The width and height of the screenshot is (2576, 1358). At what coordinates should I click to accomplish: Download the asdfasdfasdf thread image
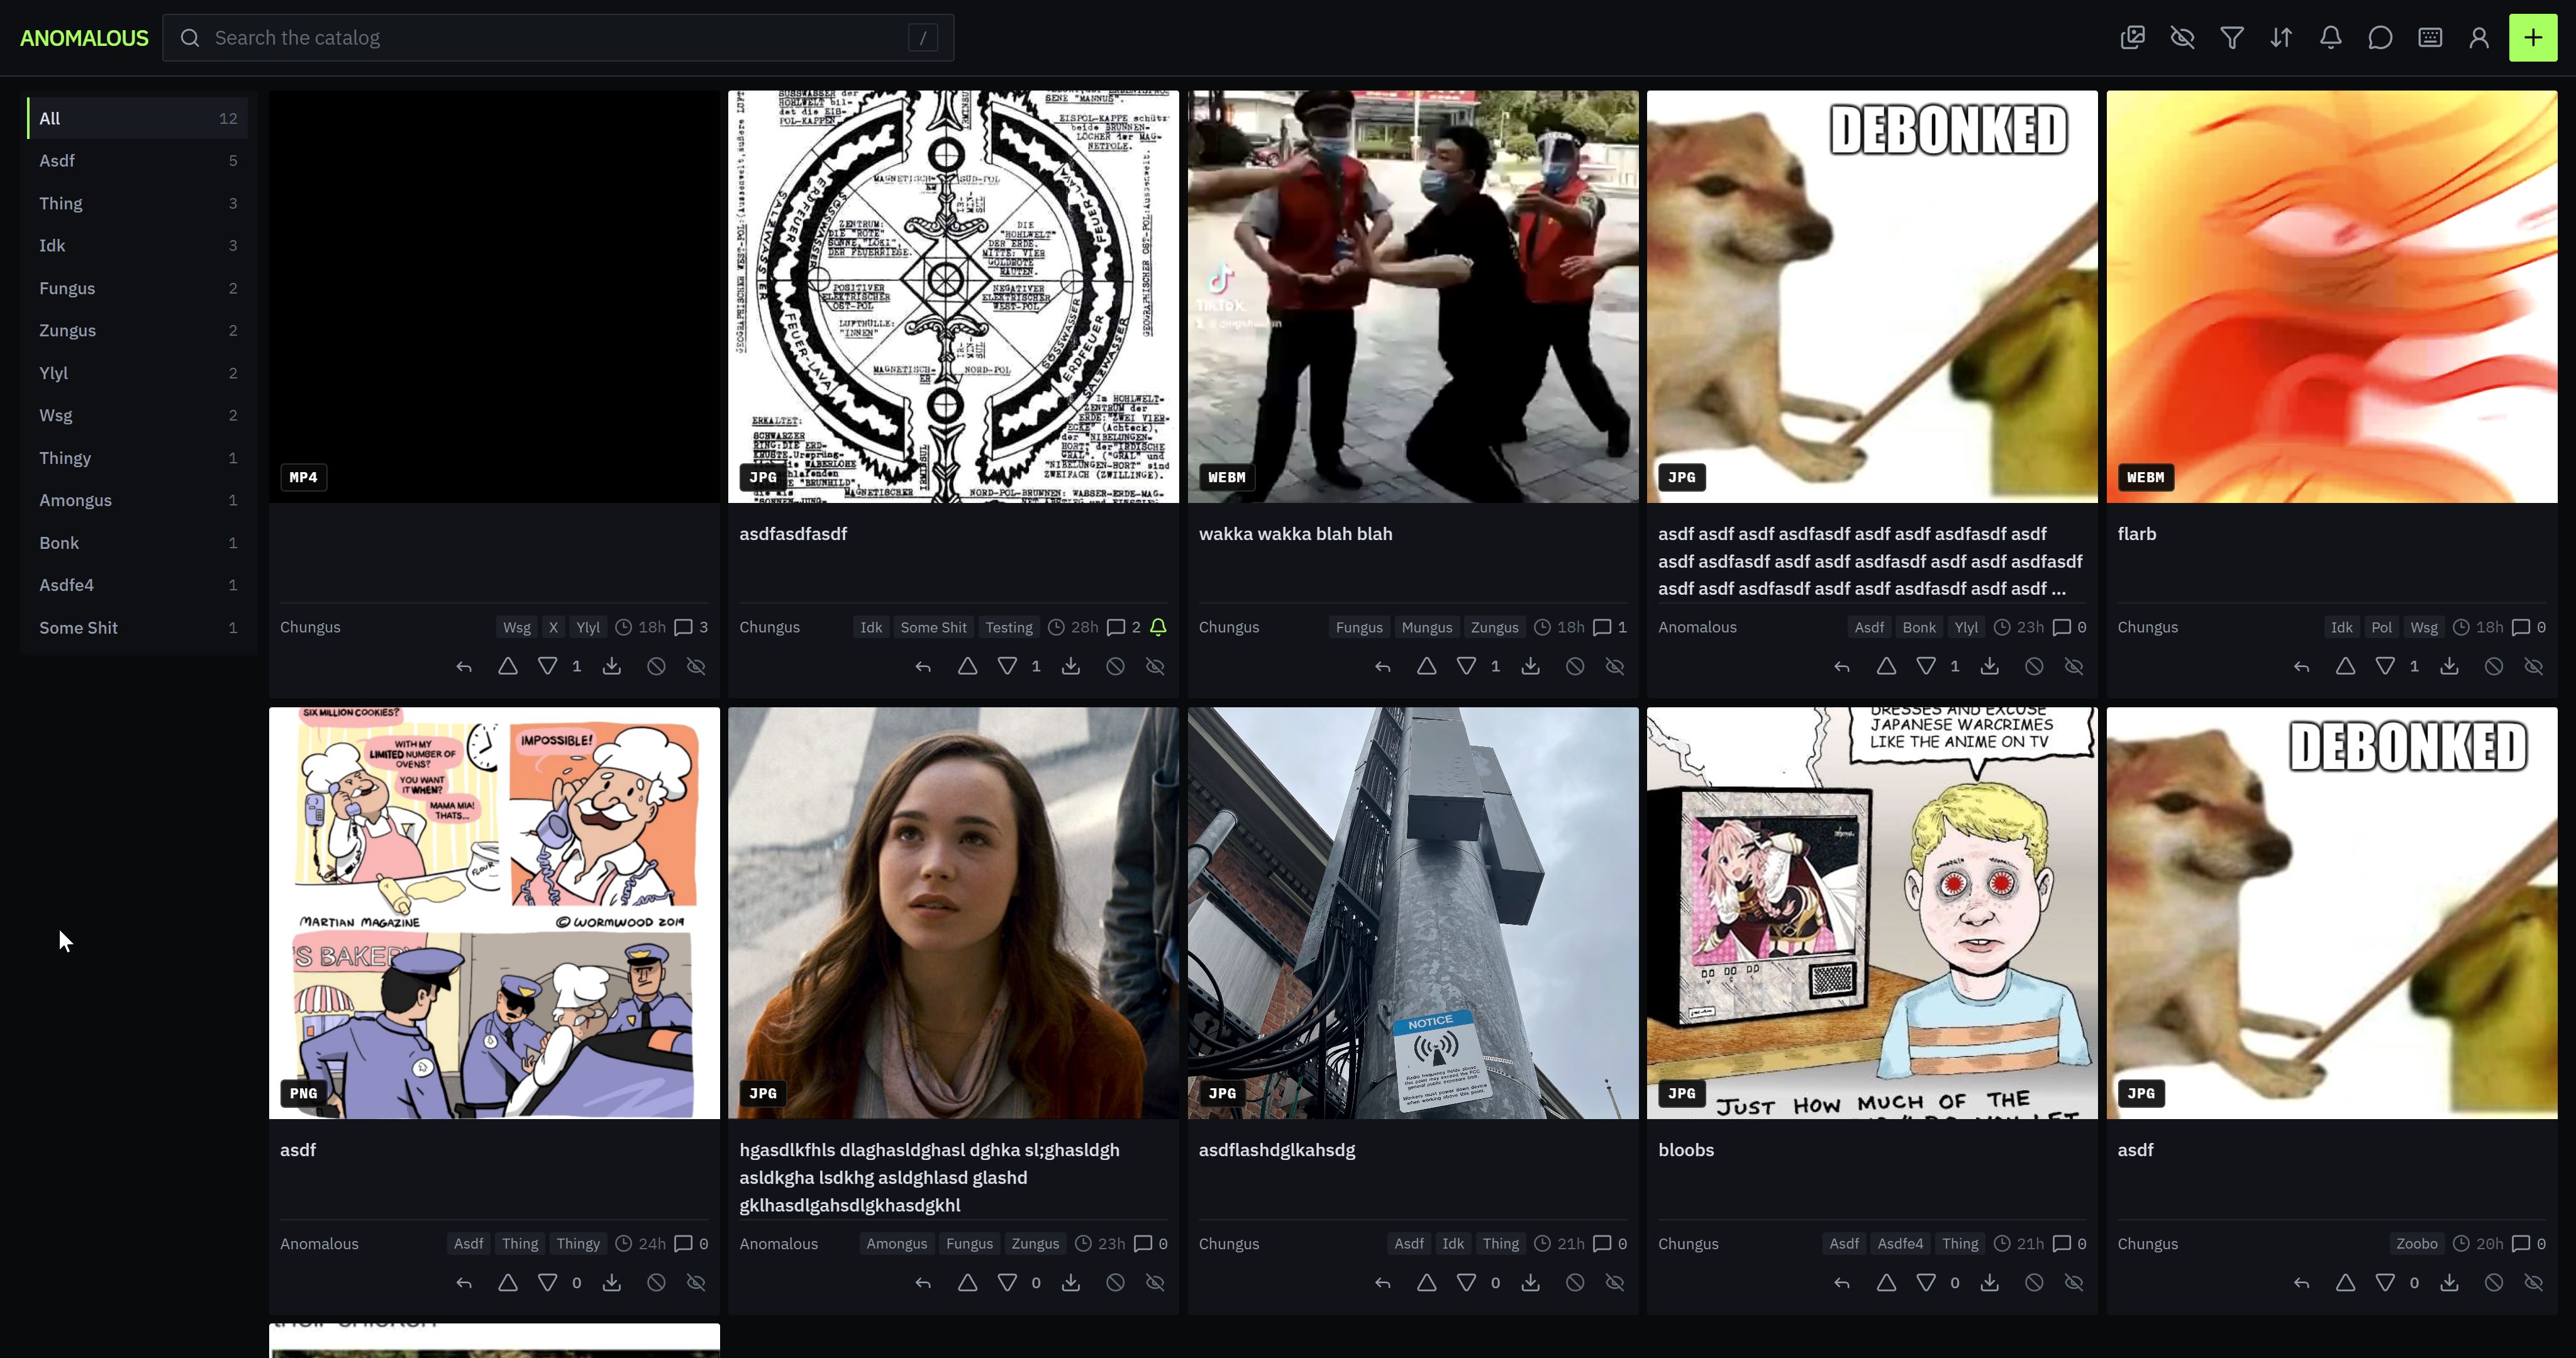coord(1071,666)
